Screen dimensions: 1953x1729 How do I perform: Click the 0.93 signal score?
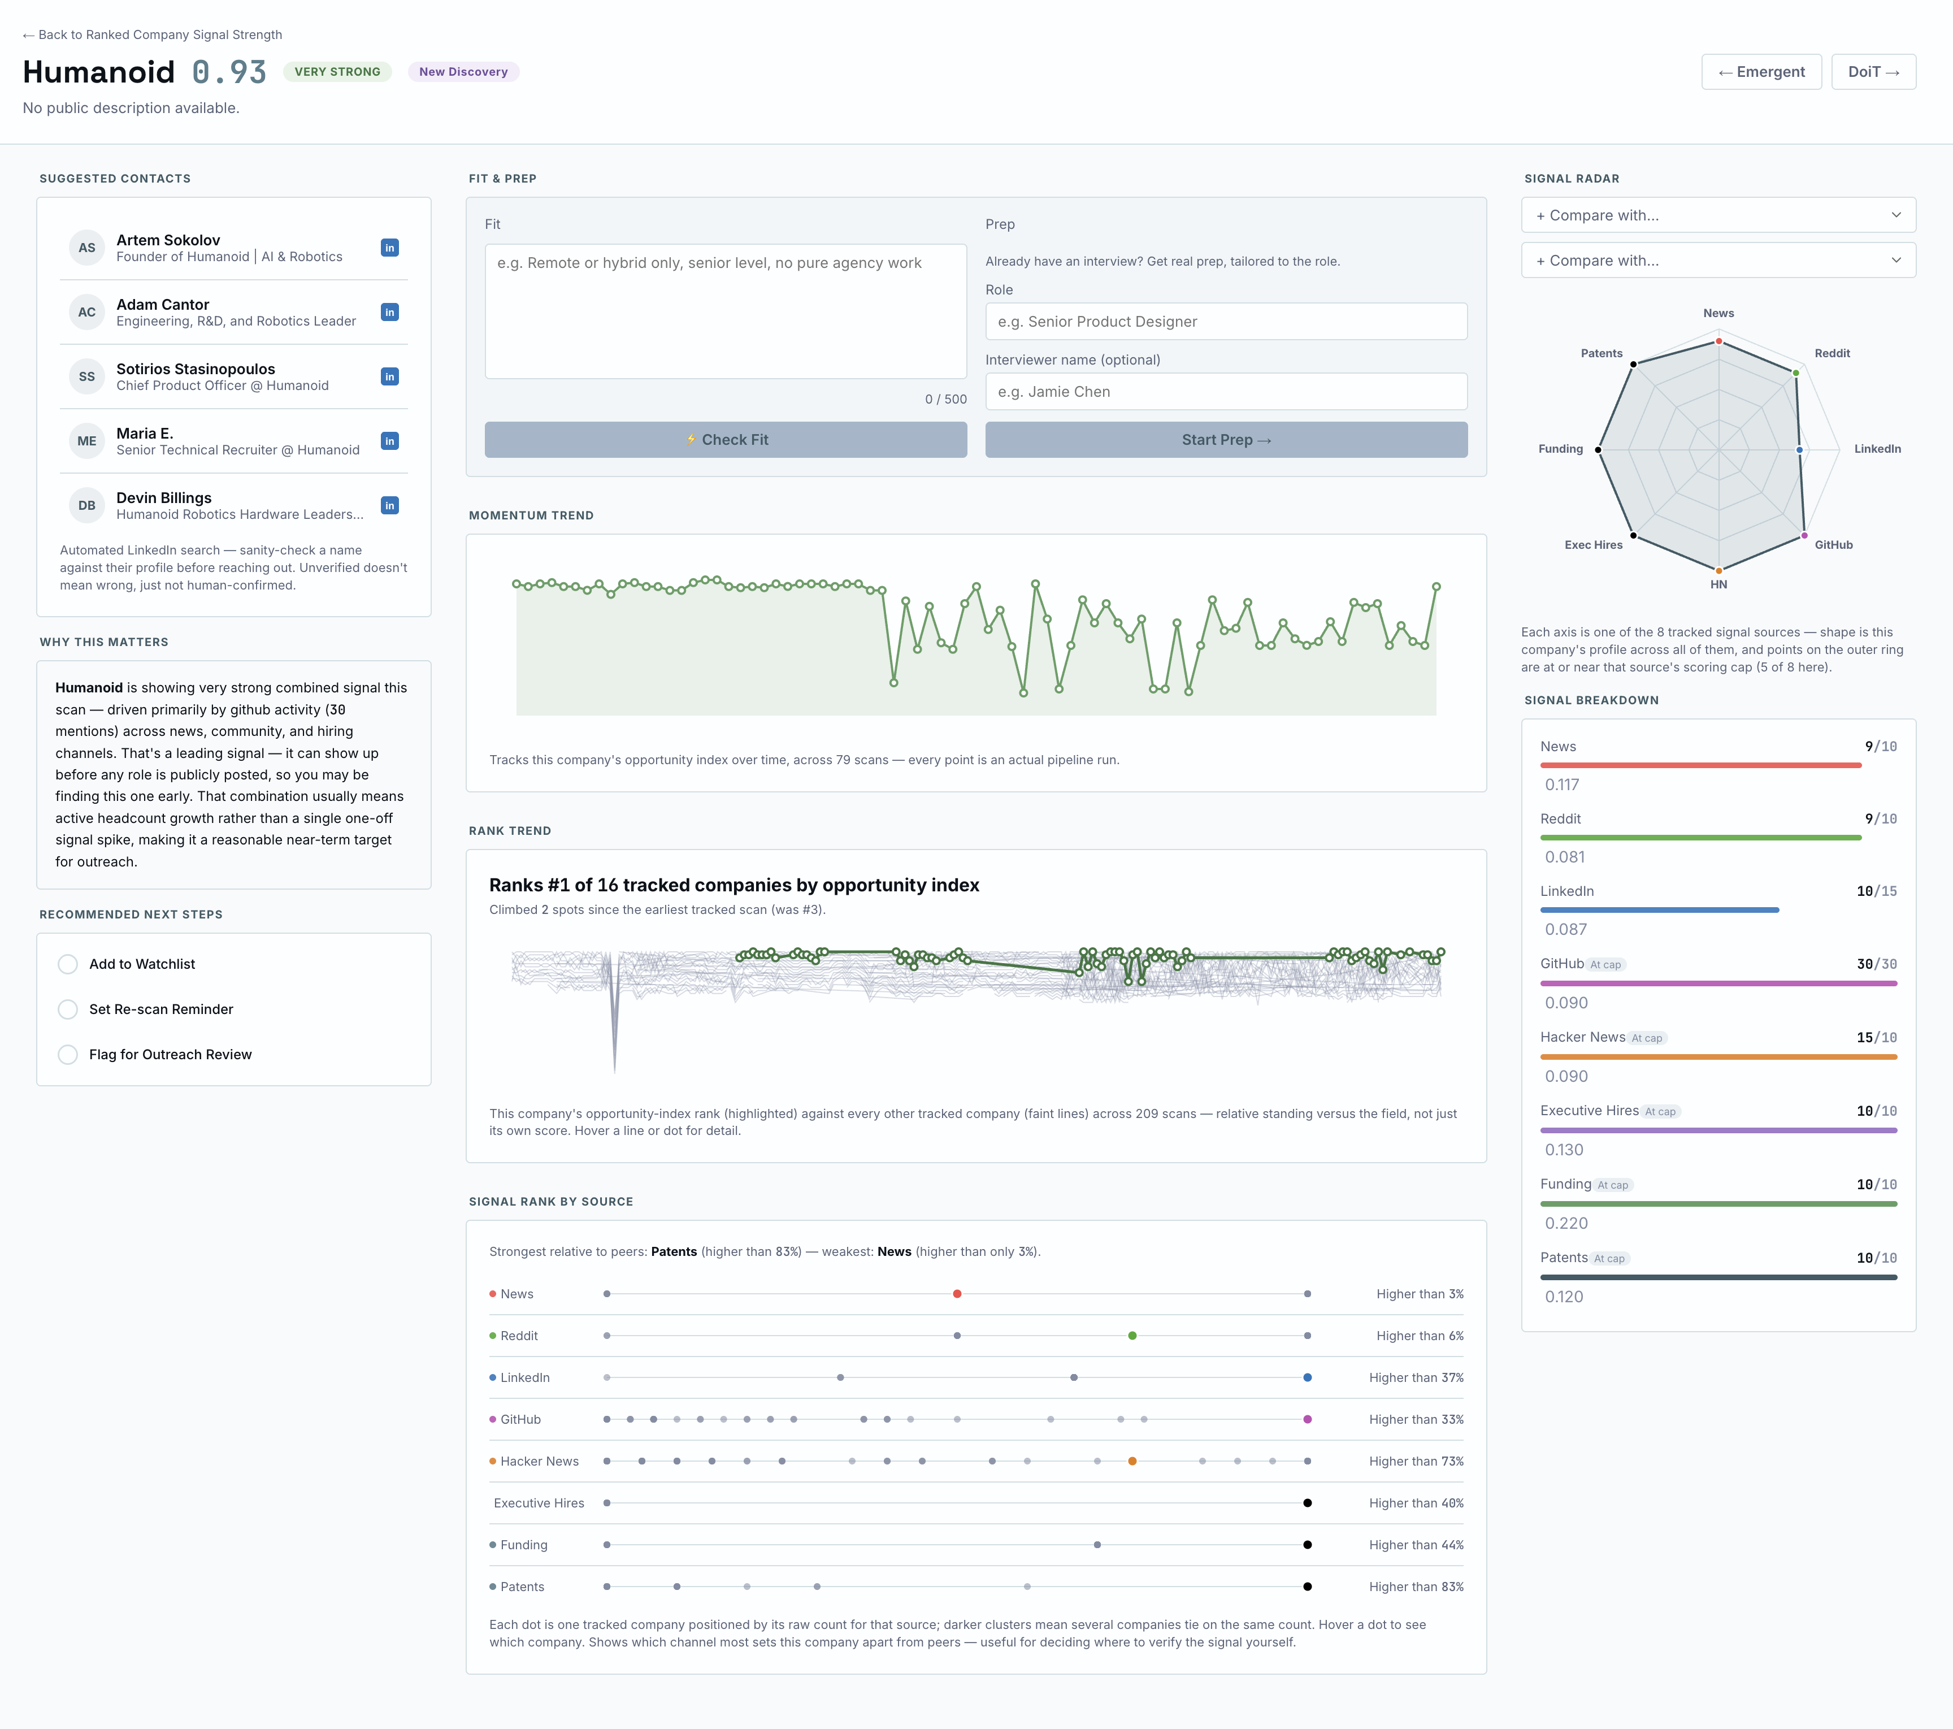click(x=229, y=72)
